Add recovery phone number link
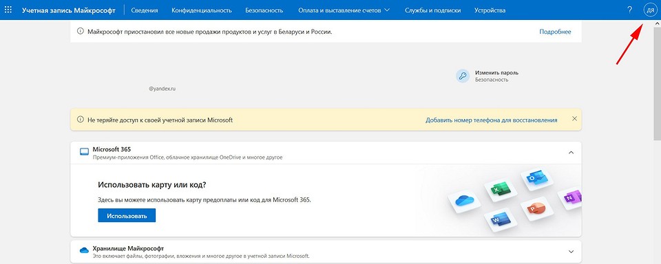This screenshot has height=264, width=661. 491,120
